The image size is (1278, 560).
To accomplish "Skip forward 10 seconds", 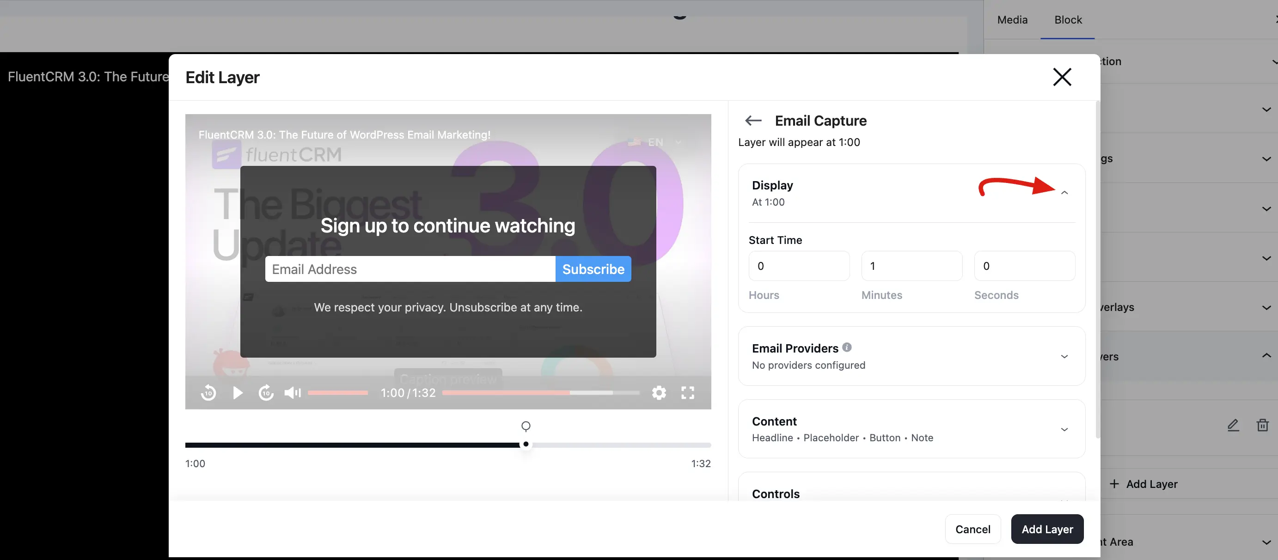I will pos(266,393).
